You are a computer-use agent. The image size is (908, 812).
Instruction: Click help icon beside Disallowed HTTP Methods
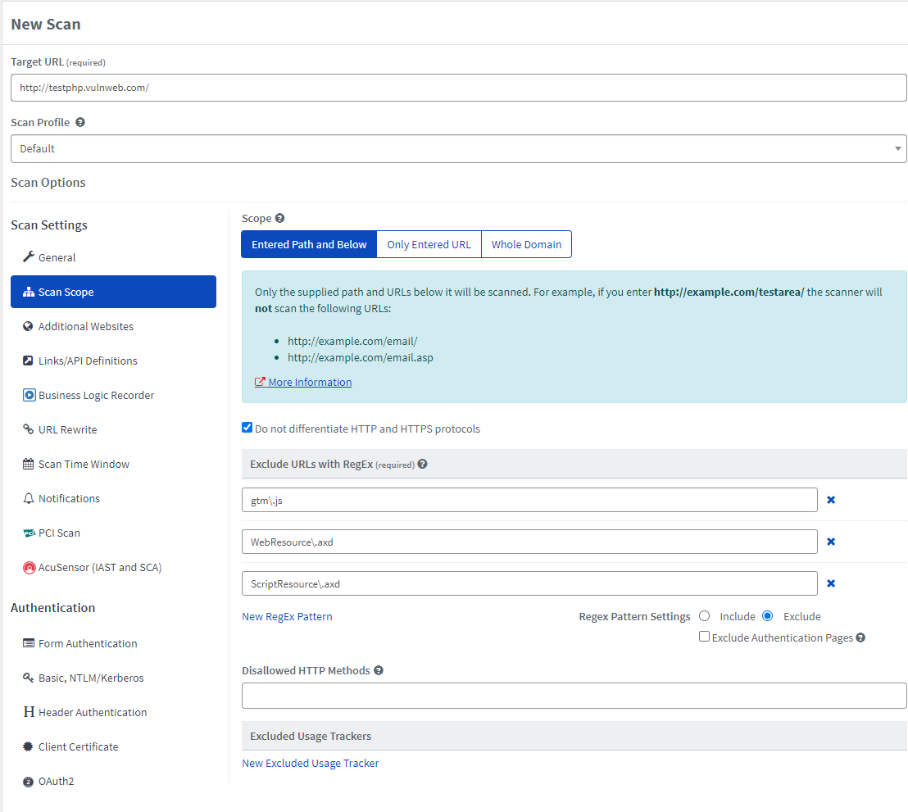pyautogui.click(x=379, y=670)
